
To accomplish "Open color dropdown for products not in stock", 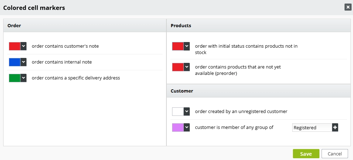I will pos(187,46).
